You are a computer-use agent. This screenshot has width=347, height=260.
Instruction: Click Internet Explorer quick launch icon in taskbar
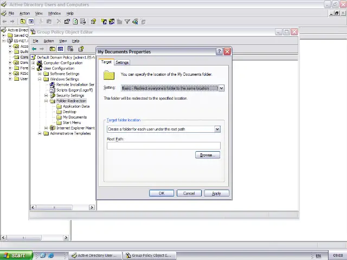coord(51,255)
